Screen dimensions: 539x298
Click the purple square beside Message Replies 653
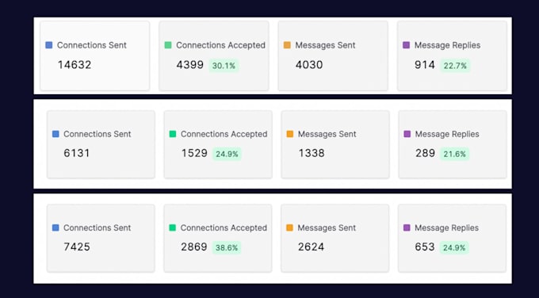[x=407, y=227]
